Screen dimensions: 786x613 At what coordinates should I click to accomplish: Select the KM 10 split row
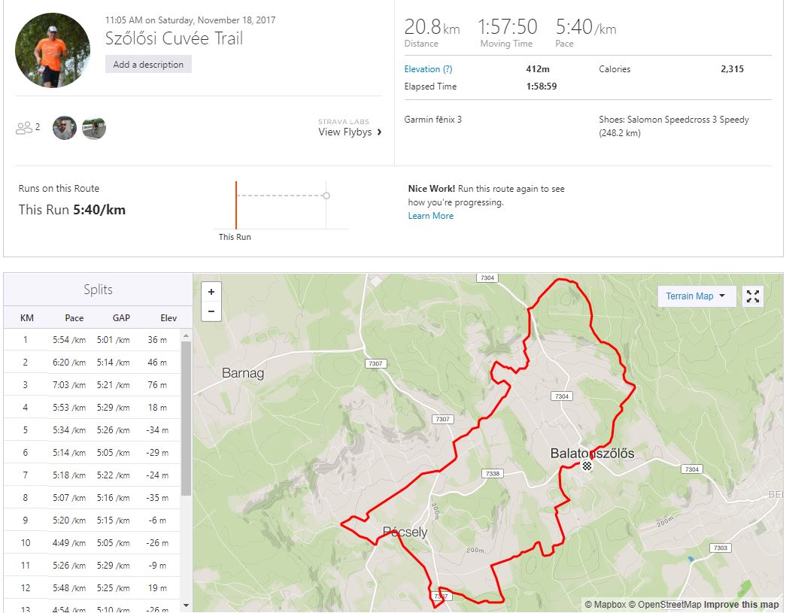92,543
